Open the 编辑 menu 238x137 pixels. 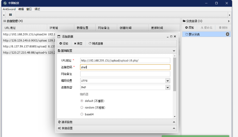pos(21,9)
